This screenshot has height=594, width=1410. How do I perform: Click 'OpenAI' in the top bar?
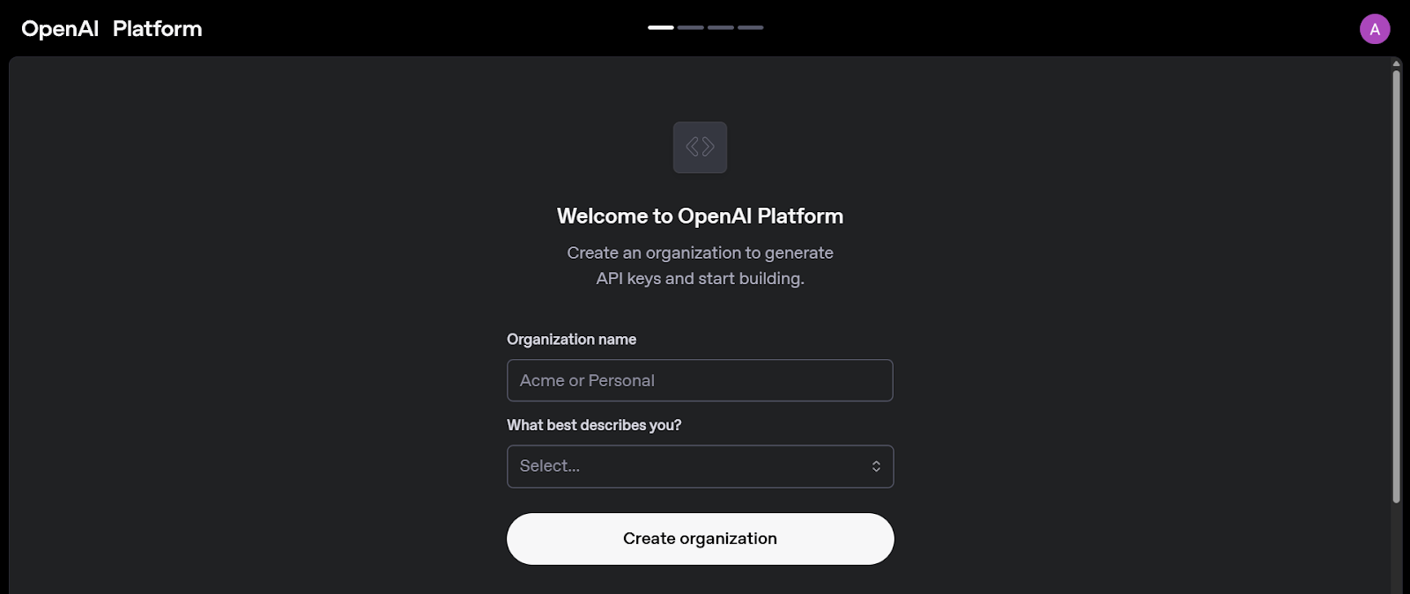tap(57, 28)
